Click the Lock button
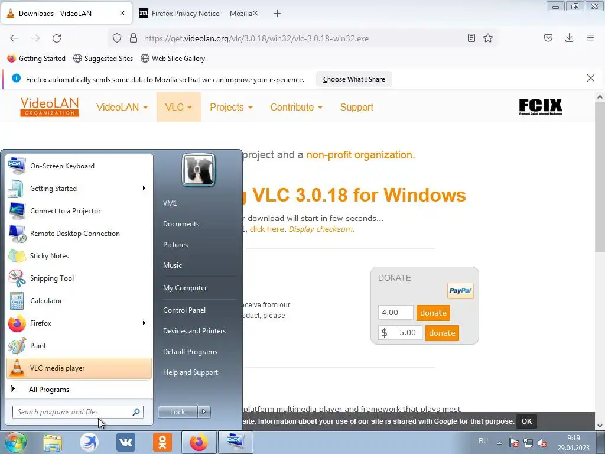 [x=178, y=412]
